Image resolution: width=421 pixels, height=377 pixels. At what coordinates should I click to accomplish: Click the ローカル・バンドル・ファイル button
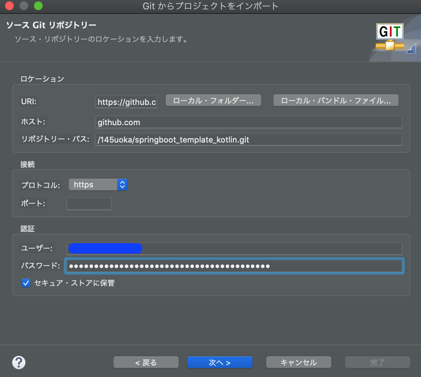[x=336, y=100]
